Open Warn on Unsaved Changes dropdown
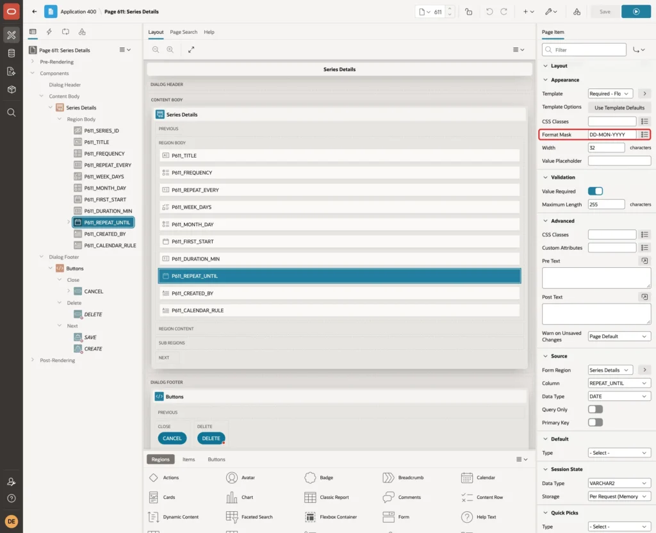 619,336
